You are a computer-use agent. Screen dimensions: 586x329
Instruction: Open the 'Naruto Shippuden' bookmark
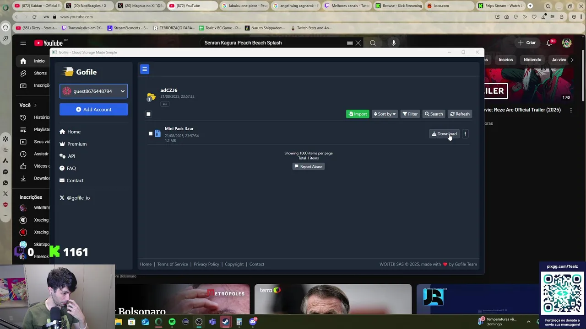pos(265,28)
